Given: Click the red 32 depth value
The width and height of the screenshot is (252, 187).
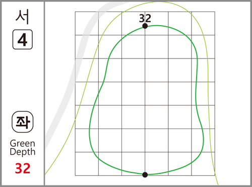Looking at the screenshot, I should (23, 168).
